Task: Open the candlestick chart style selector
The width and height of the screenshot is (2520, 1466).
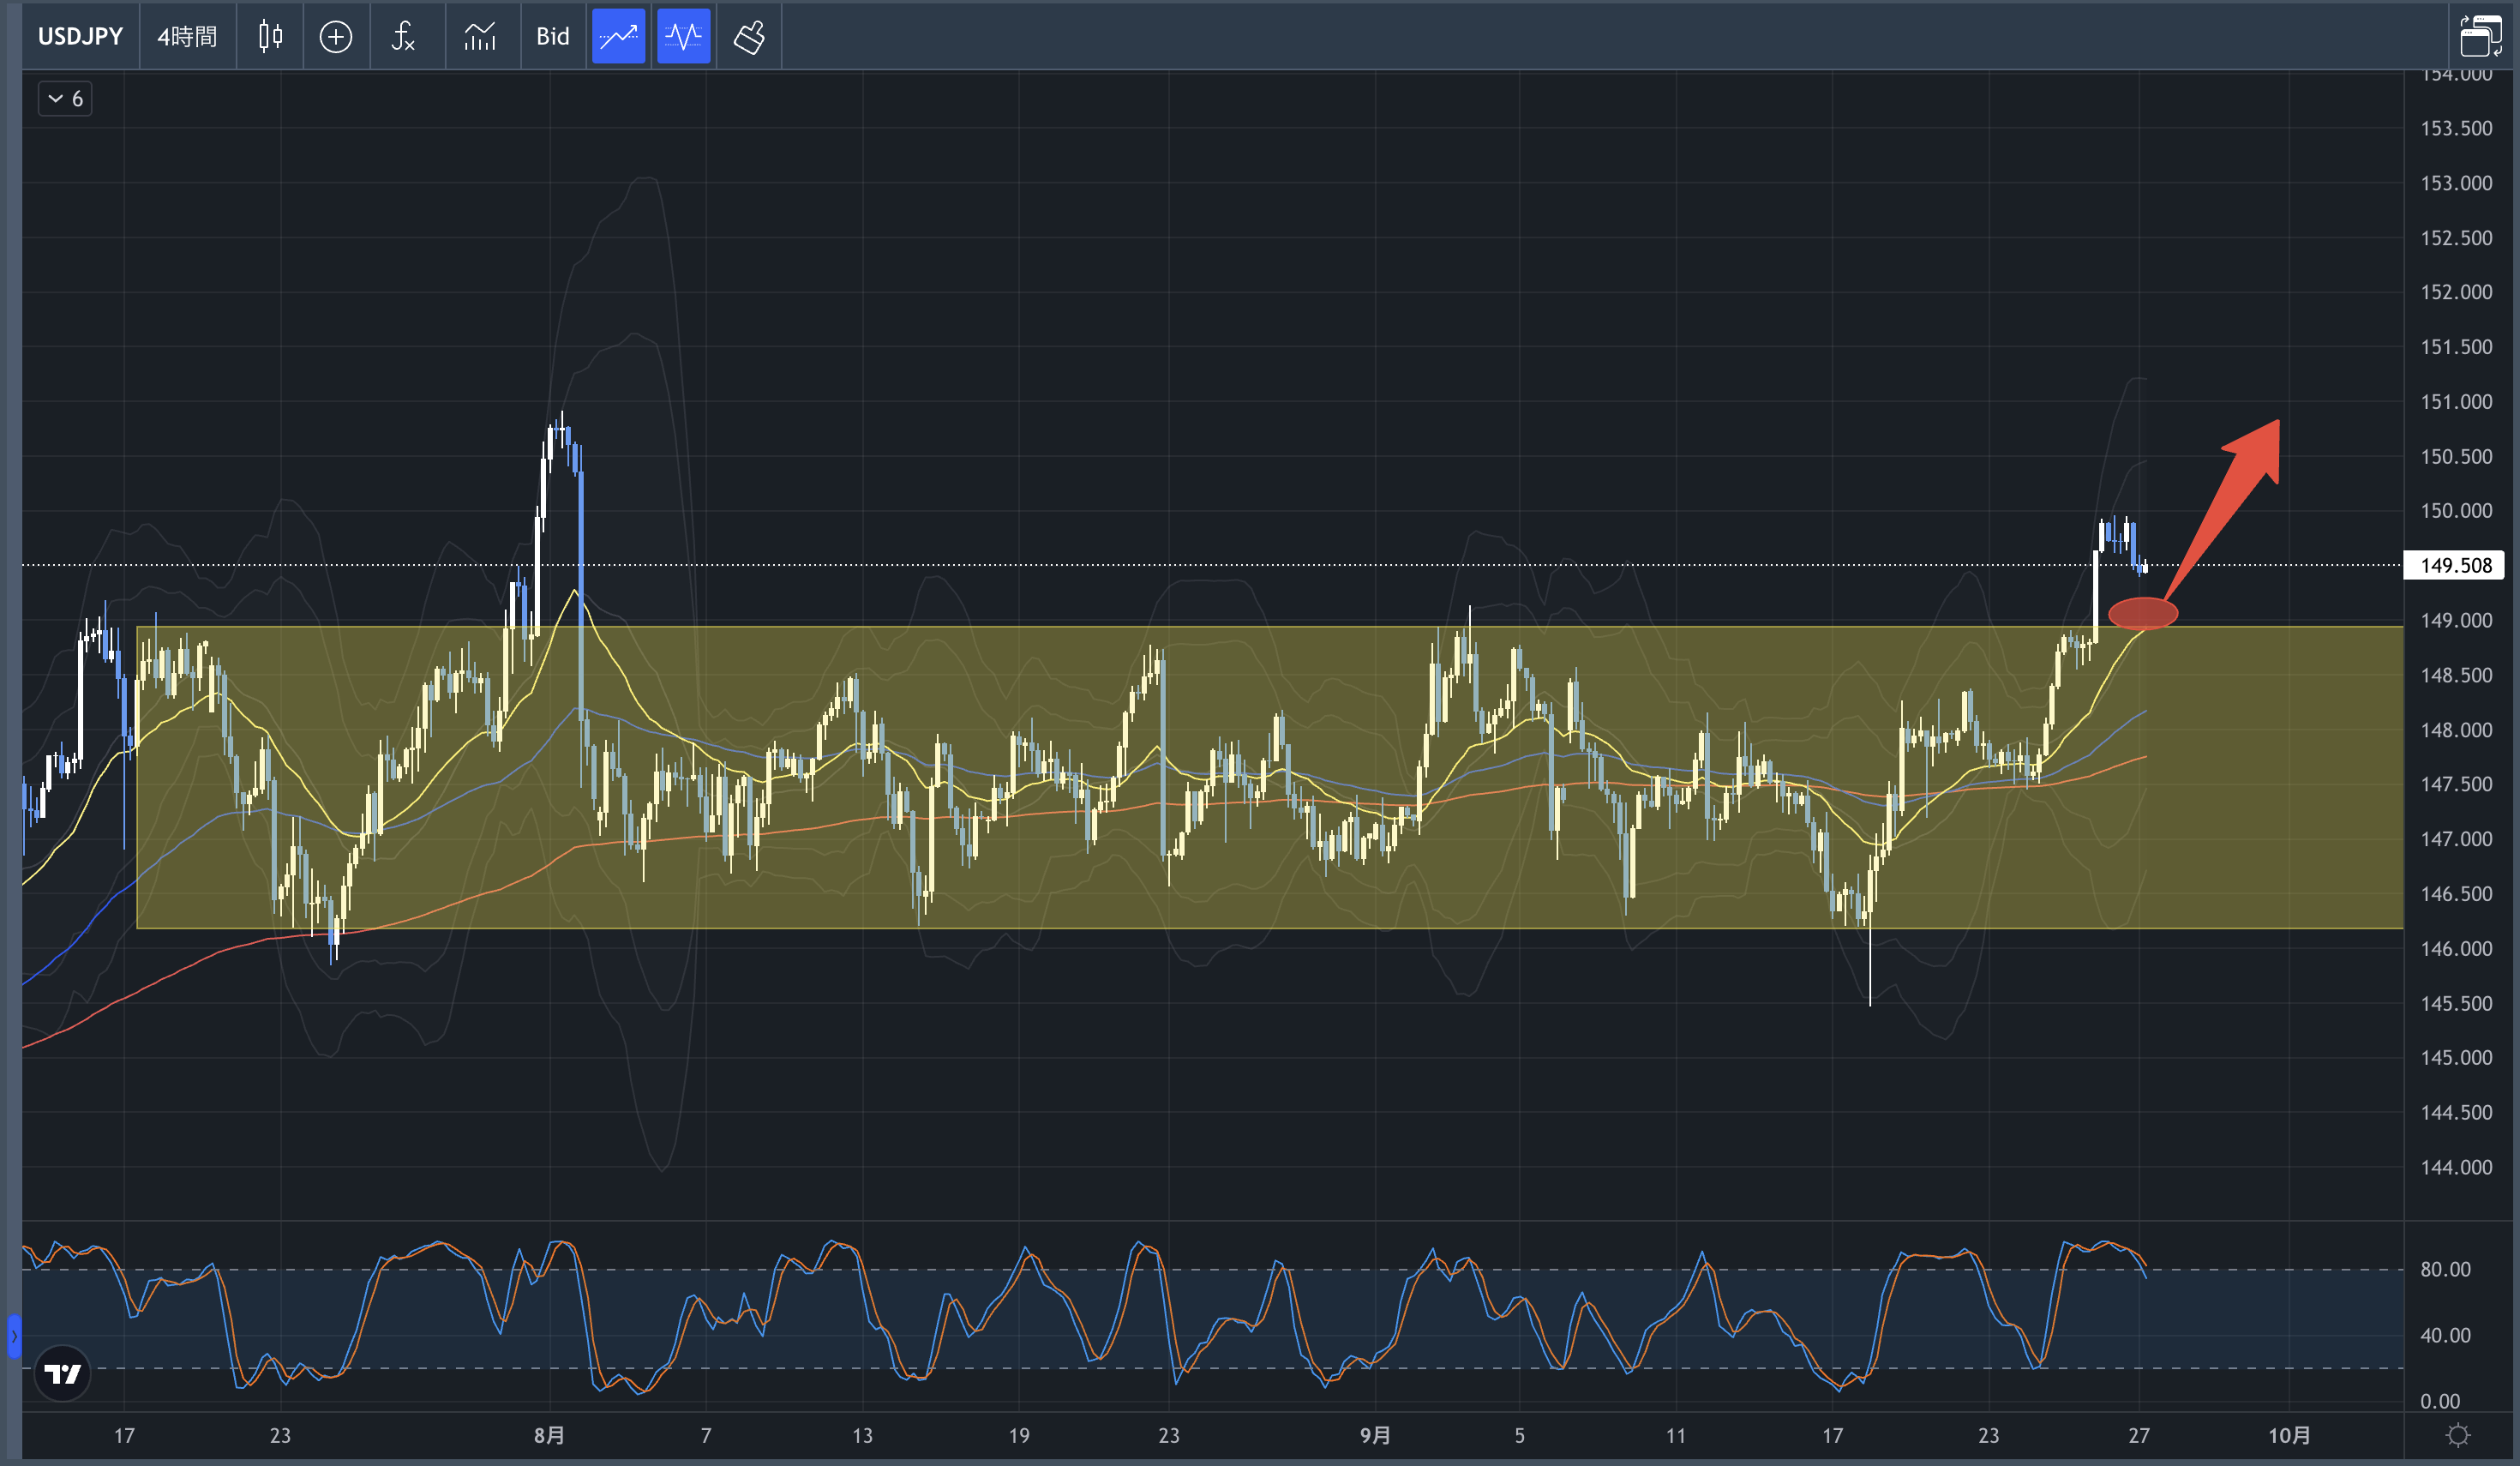Action: tap(270, 37)
